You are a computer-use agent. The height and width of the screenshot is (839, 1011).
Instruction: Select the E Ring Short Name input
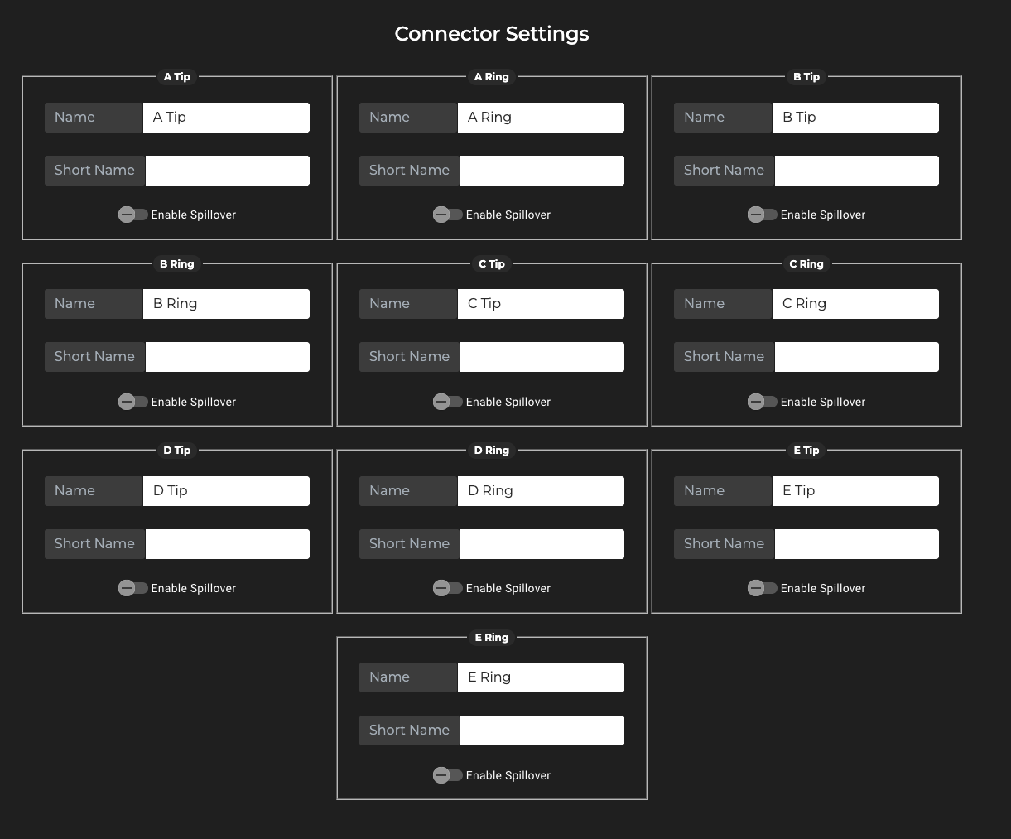tap(542, 731)
